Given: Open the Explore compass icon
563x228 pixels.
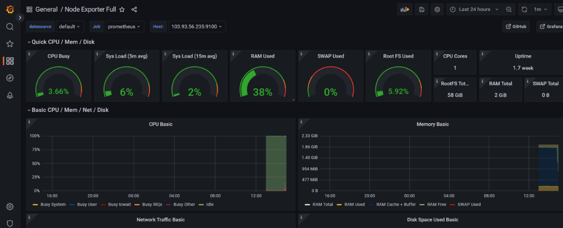Looking at the screenshot, I should tap(10, 78).
